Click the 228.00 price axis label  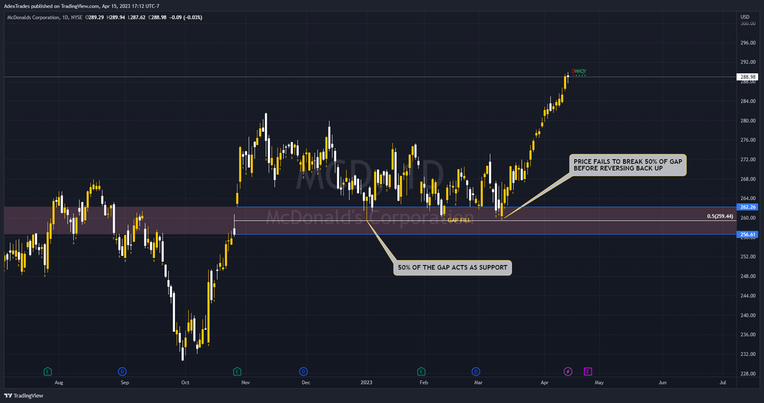coord(747,374)
